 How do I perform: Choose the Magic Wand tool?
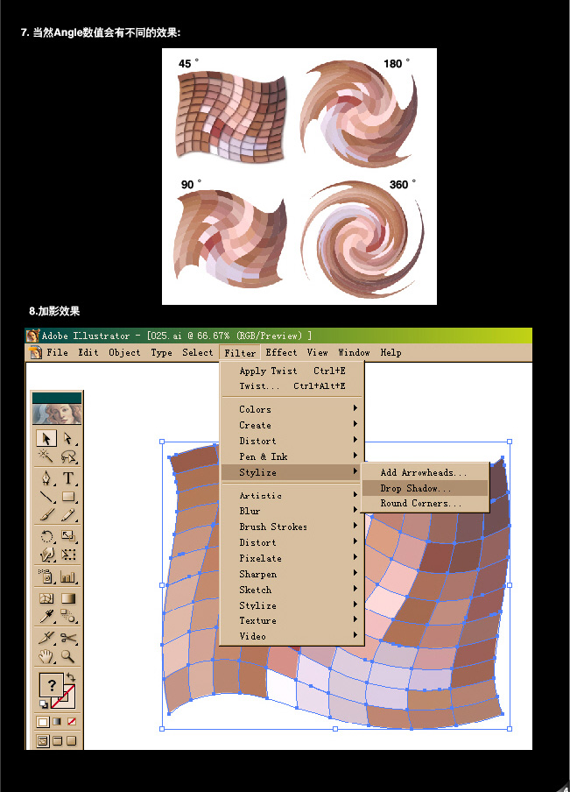[46, 456]
